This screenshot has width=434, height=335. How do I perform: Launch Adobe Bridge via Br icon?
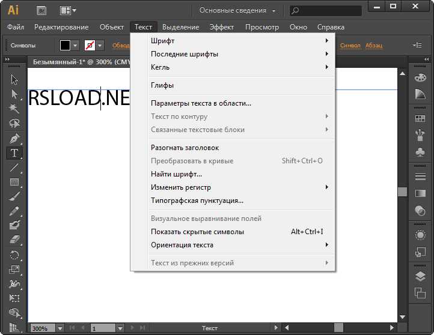[x=41, y=11]
